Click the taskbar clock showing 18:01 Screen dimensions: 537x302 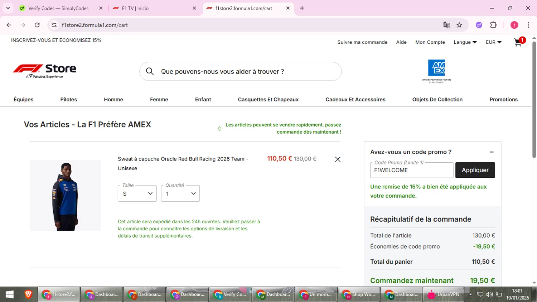(x=517, y=294)
